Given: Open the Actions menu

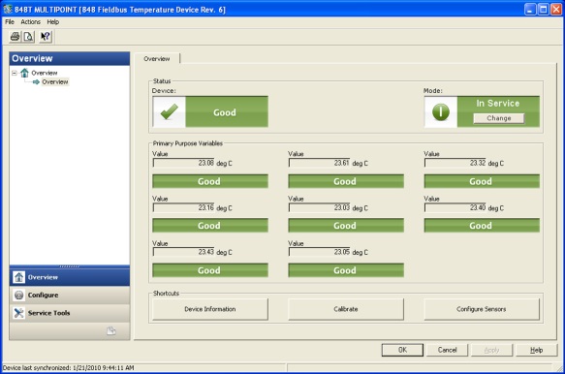Looking at the screenshot, I should pyautogui.click(x=31, y=22).
